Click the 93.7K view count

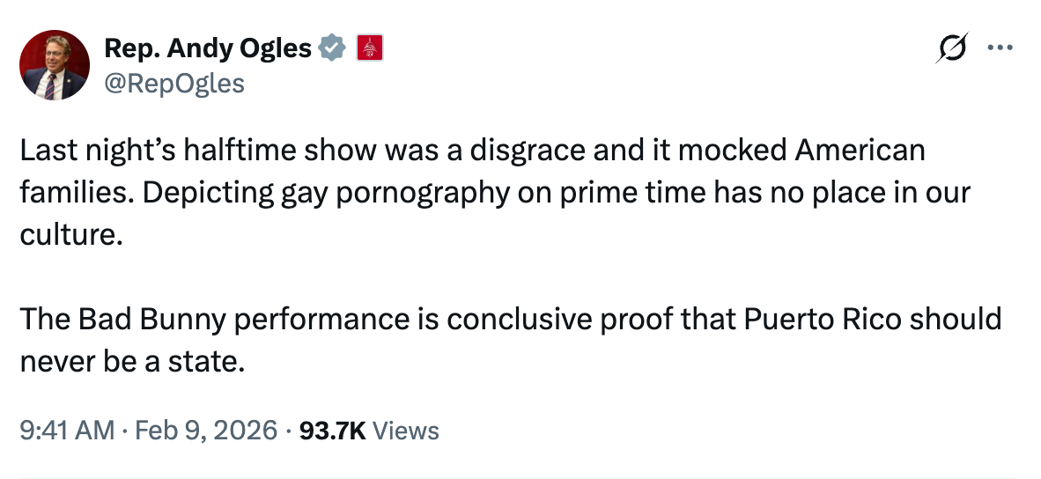[x=333, y=431]
